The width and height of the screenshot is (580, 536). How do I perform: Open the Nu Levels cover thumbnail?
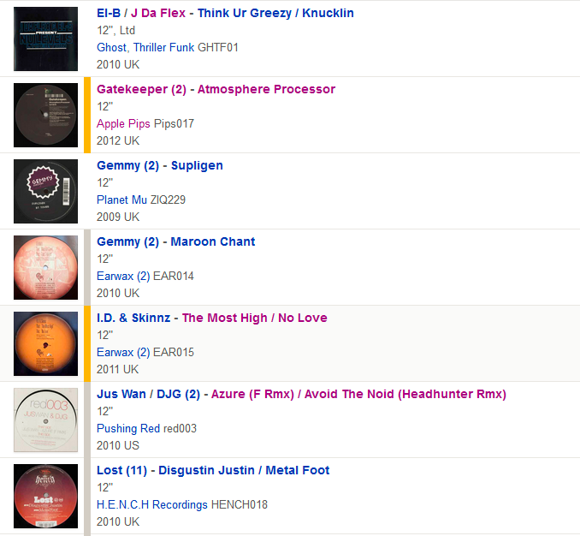click(45, 39)
